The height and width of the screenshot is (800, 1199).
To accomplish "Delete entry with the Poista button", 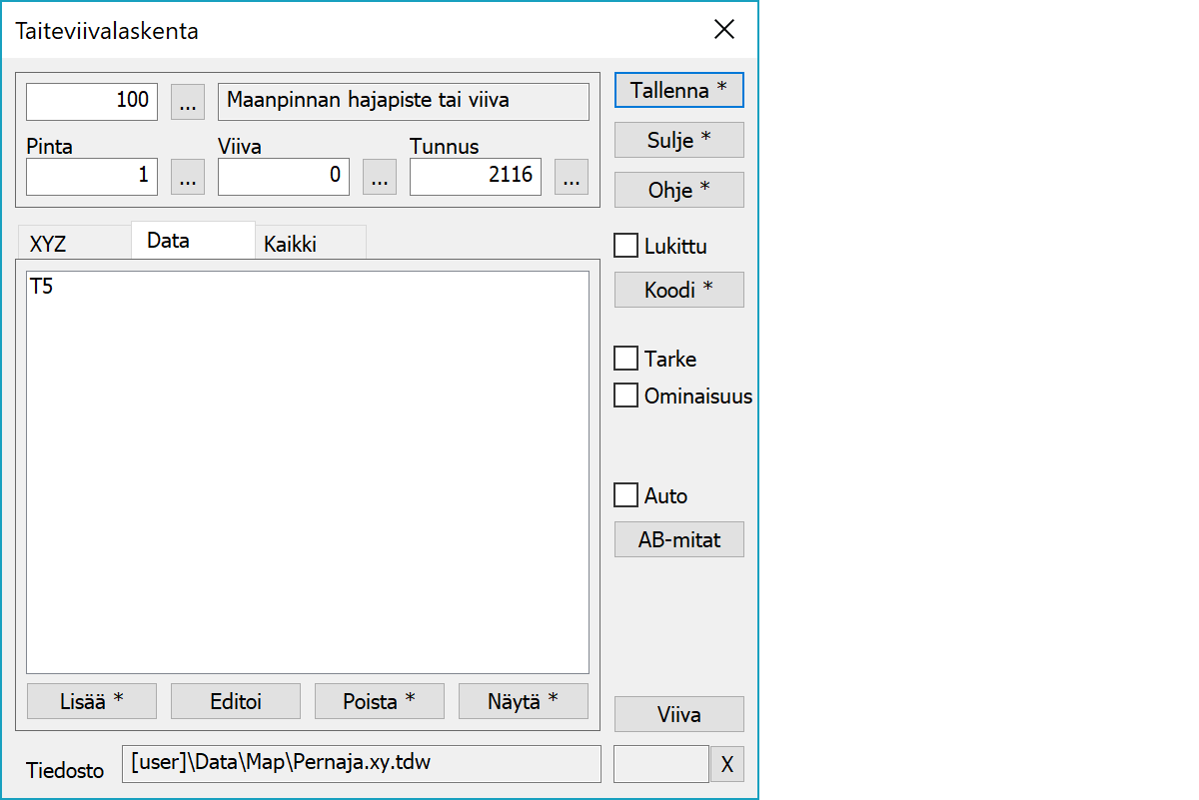I will (380, 701).
